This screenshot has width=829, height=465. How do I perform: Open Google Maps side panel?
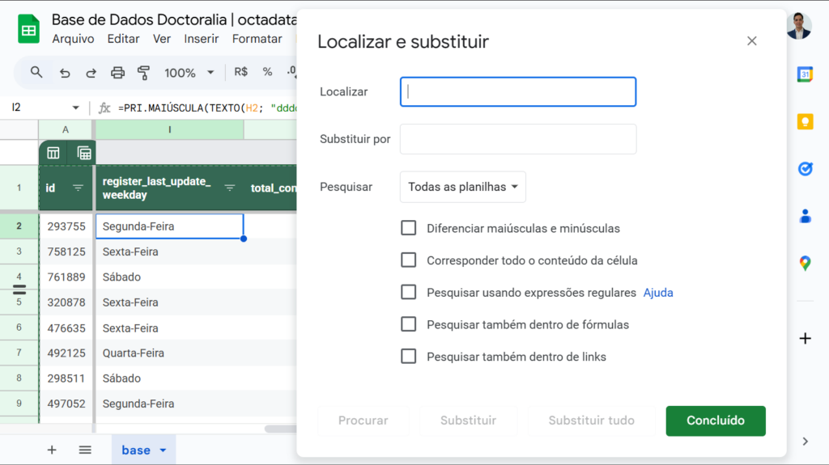805,263
